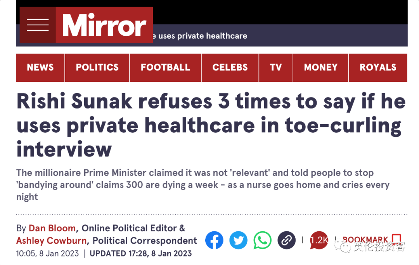Select the CELEBS navigation tab
Screen dimensions: 419x265
pyautogui.click(x=230, y=68)
